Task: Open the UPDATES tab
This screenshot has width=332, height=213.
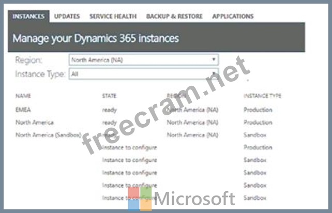Action: pos(67,17)
